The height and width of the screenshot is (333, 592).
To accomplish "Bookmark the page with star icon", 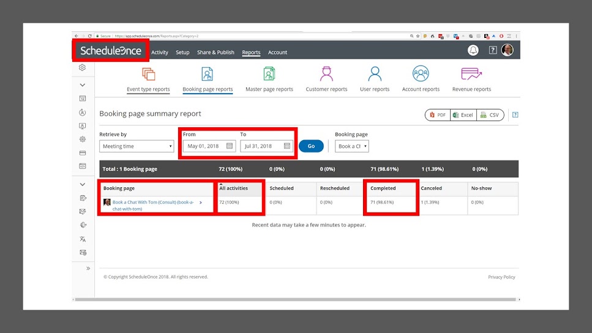I will 418,36.
